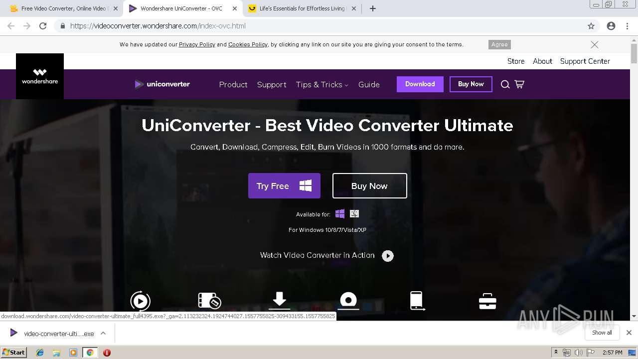
Task: Open the downloaded file options chevron
Action: click(x=103, y=333)
